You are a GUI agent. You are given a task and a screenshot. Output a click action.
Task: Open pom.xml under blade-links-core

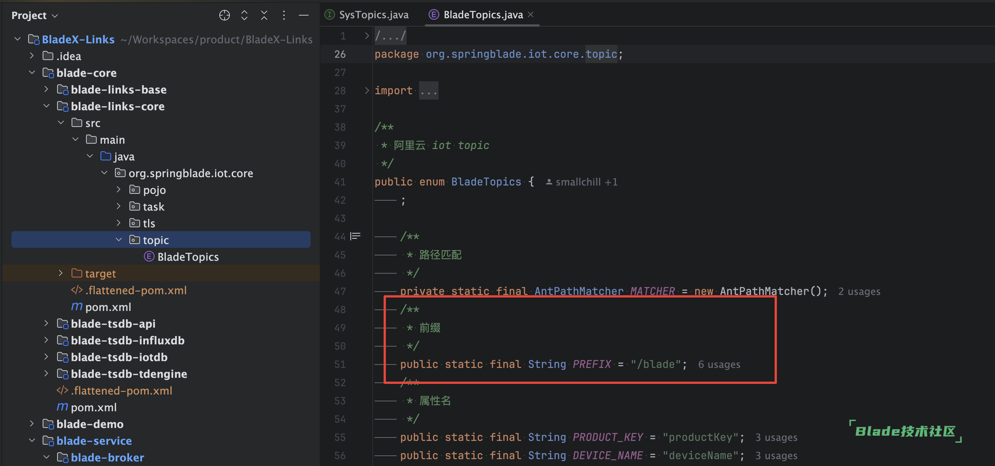click(101, 307)
